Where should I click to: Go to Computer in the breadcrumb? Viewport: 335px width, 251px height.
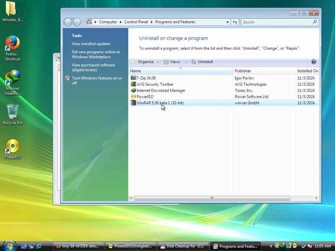coord(108,22)
